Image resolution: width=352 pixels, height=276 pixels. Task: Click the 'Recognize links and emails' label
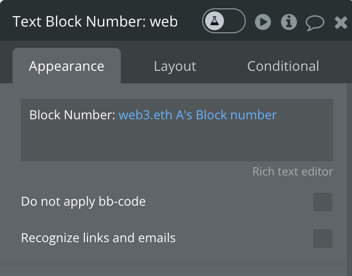[x=98, y=238]
